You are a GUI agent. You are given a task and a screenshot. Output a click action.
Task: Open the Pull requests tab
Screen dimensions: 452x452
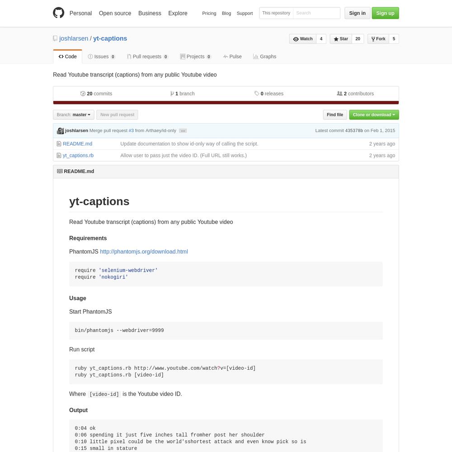tap(147, 56)
